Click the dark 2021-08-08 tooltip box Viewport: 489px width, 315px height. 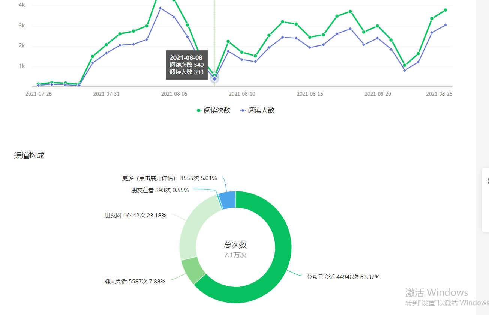click(x=186, y=65)
